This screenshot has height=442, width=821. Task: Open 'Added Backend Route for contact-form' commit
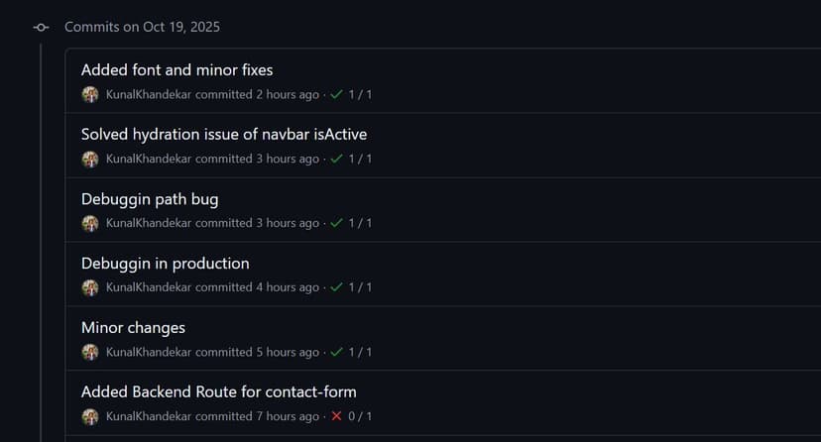218,392
